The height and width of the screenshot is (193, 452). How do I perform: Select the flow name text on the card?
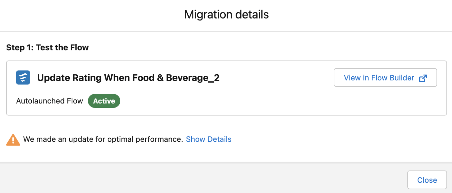(128, 77)
